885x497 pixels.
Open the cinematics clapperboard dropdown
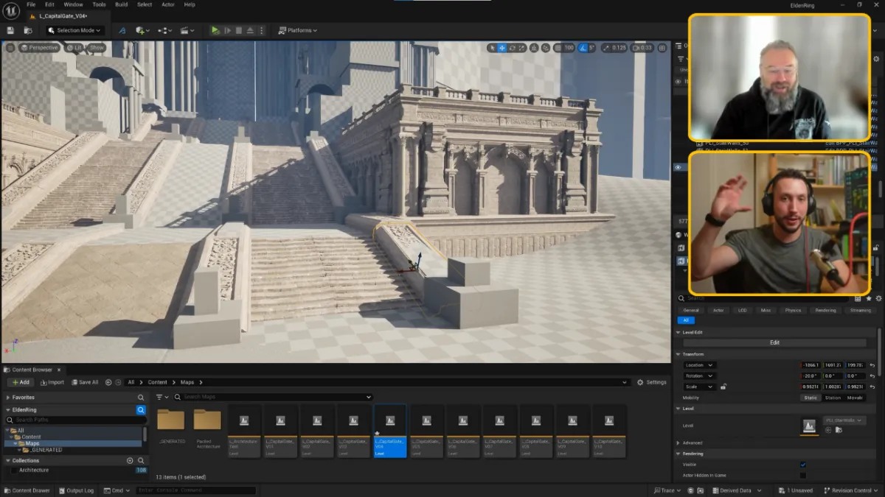(187, 30)
